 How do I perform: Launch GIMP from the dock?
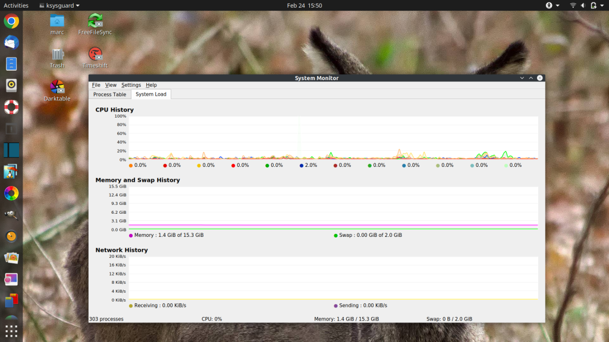pyautogui.click(x=11, y=214)
